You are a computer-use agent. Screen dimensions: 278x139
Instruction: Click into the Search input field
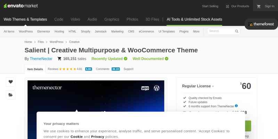point(221,31)
